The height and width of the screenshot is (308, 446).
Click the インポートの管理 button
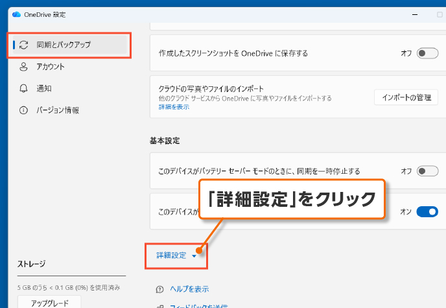[406, 97]
